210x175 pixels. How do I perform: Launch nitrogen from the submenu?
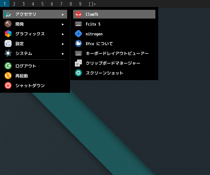(x=114, y=34)
